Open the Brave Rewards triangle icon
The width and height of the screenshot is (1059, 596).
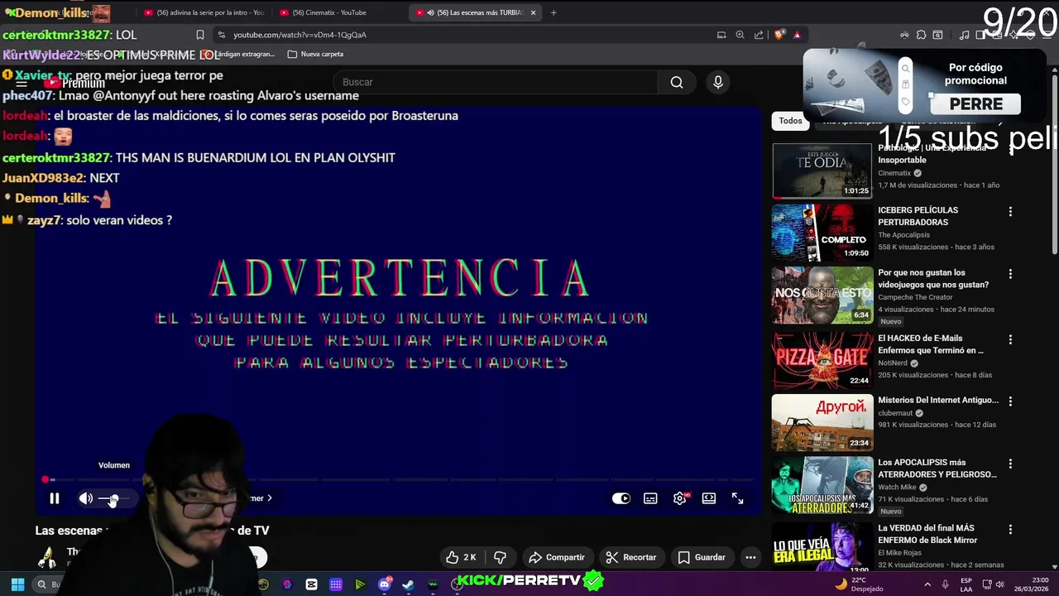[x=798, y=35]
